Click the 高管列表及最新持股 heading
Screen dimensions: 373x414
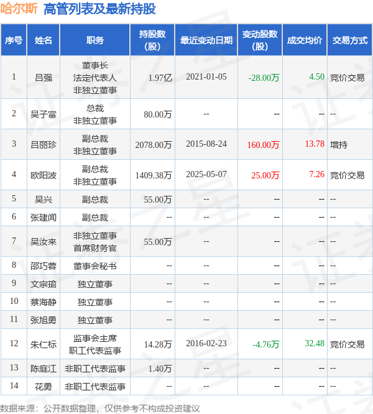99,9
